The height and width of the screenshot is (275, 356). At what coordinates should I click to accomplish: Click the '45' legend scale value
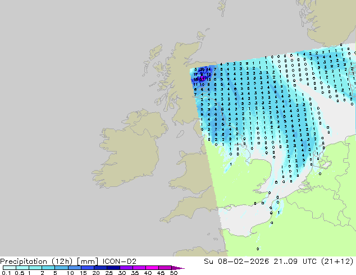tap(161, 273)
